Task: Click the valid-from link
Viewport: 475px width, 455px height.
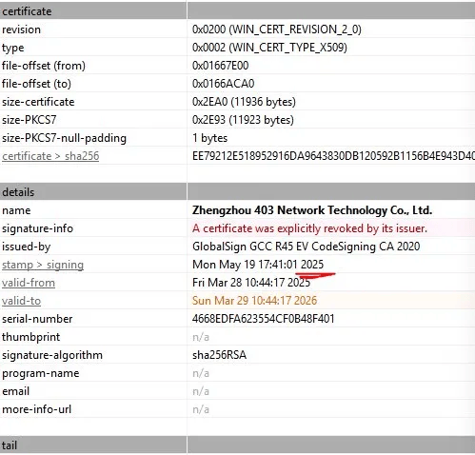Action: tap(29, 283)
